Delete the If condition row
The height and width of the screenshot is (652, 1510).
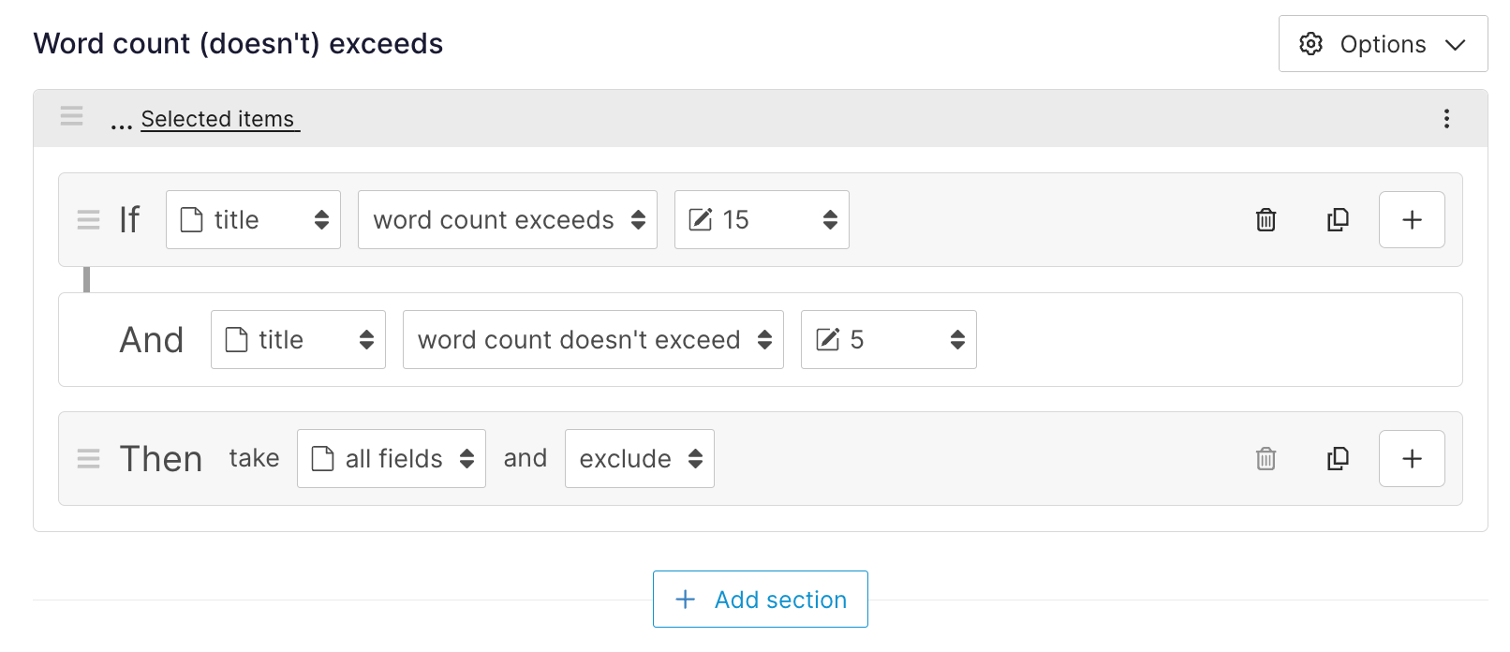[x=1266, y=220]
